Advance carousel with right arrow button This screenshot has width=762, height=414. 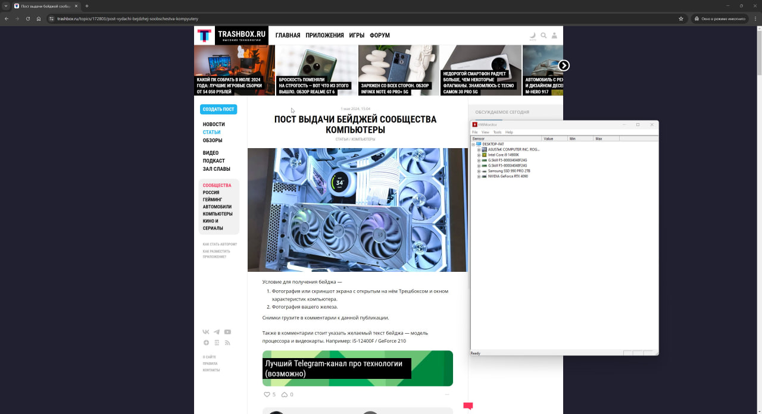point(564,65)
